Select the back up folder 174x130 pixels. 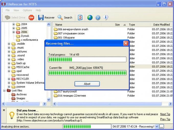coord(21,63)
